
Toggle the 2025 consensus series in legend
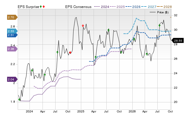pos(117,7)
